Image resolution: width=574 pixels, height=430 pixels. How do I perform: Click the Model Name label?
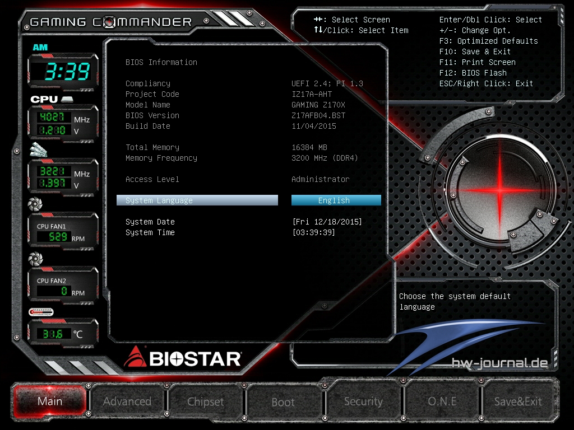point(148,105)
